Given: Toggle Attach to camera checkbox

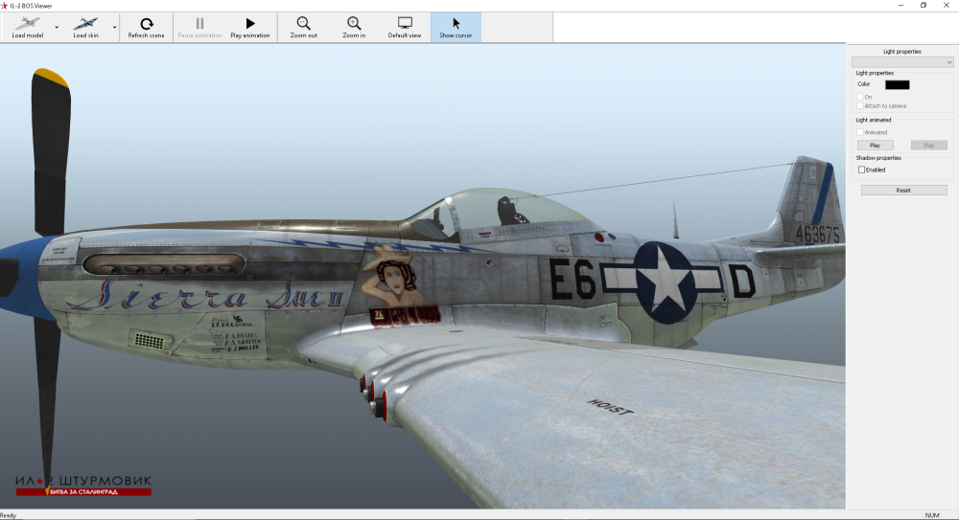Looking at the screenshot, I should (x=860, y=105).
